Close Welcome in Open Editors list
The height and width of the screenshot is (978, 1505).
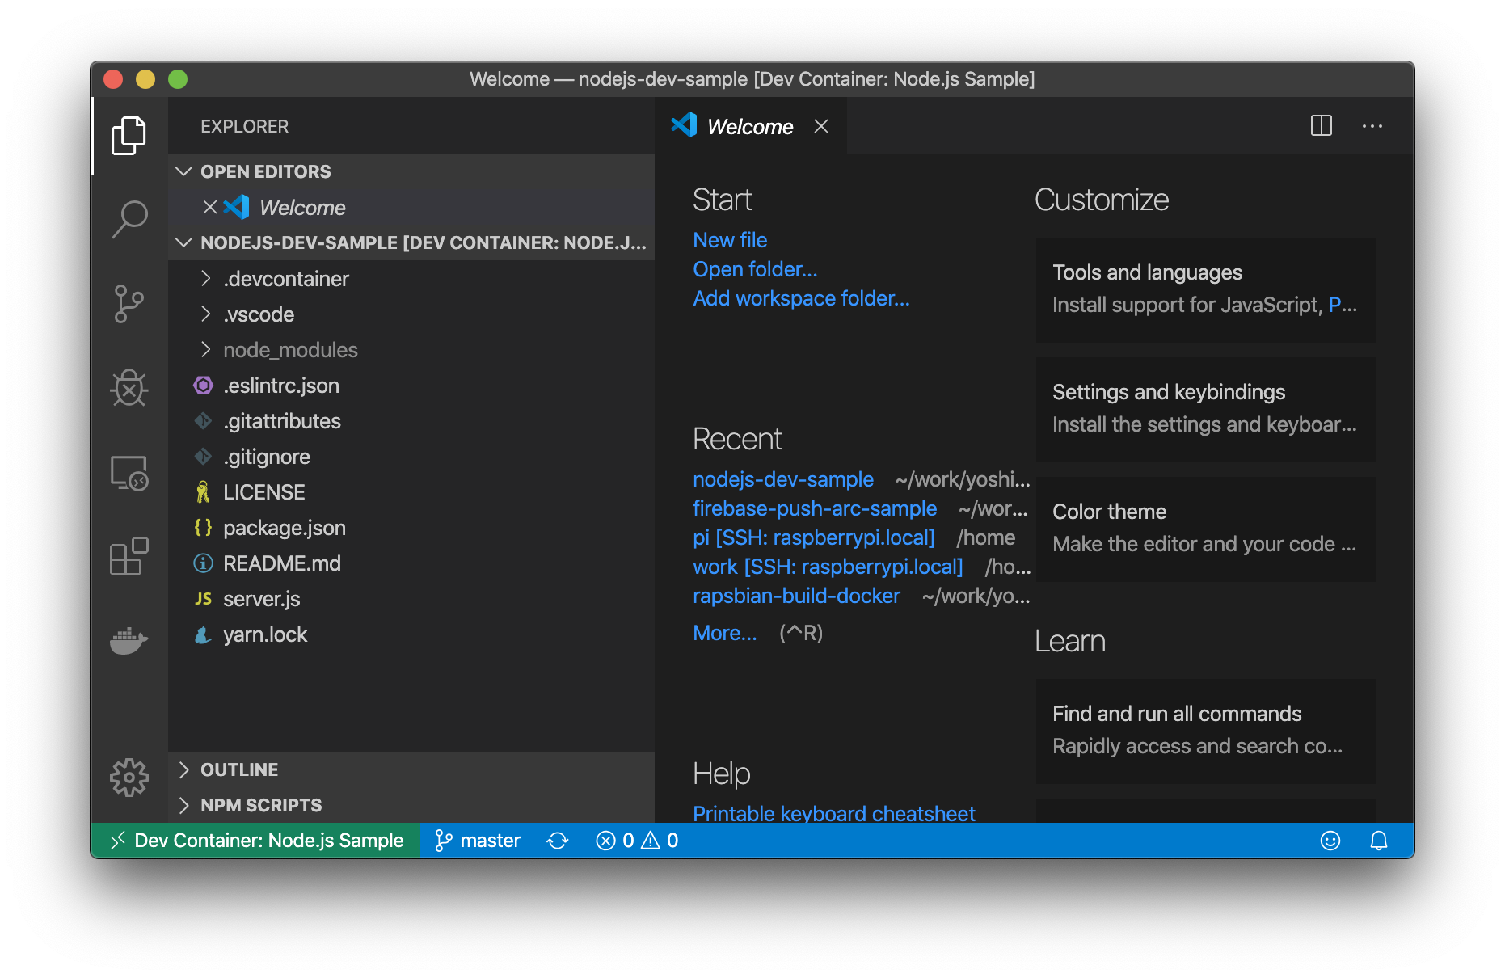[209, 208]
